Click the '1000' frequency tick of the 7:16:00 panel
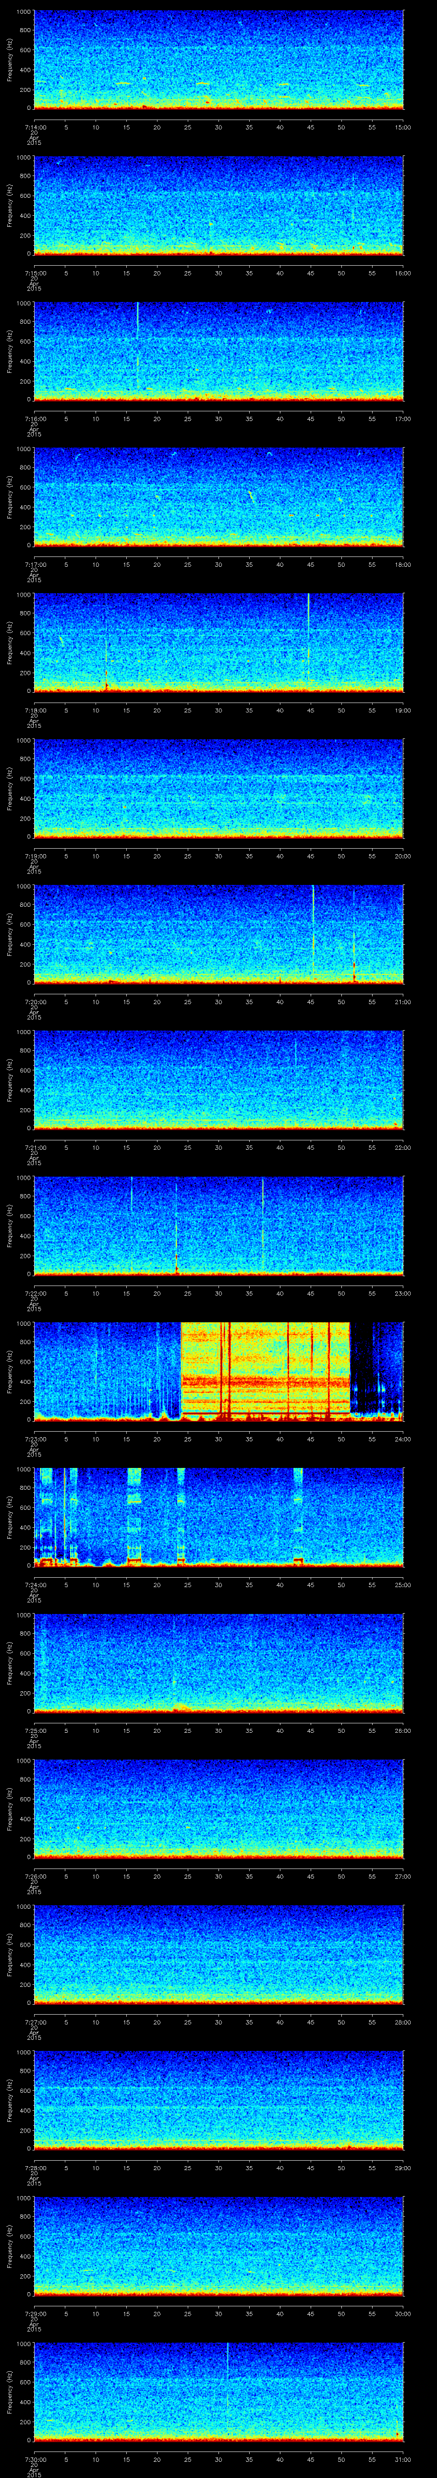 (x=23, y=304)
